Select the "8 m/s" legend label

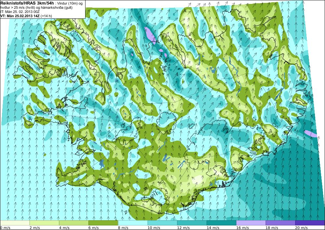pyautogui.click(x=123, y=228)
